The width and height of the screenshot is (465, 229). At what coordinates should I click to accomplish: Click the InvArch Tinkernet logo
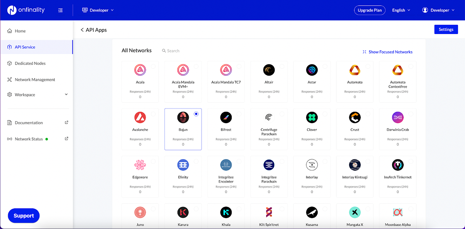coord(398,165)
